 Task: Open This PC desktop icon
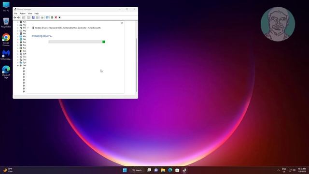point(6,6)
